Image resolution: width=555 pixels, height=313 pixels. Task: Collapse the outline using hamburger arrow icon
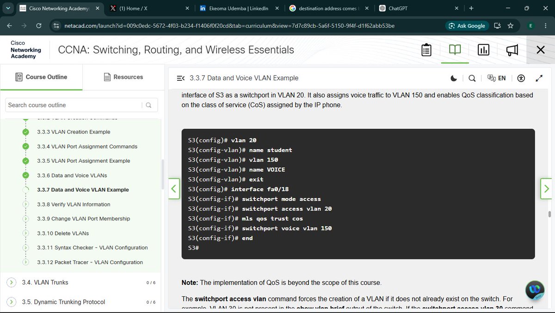coord(181,78)
